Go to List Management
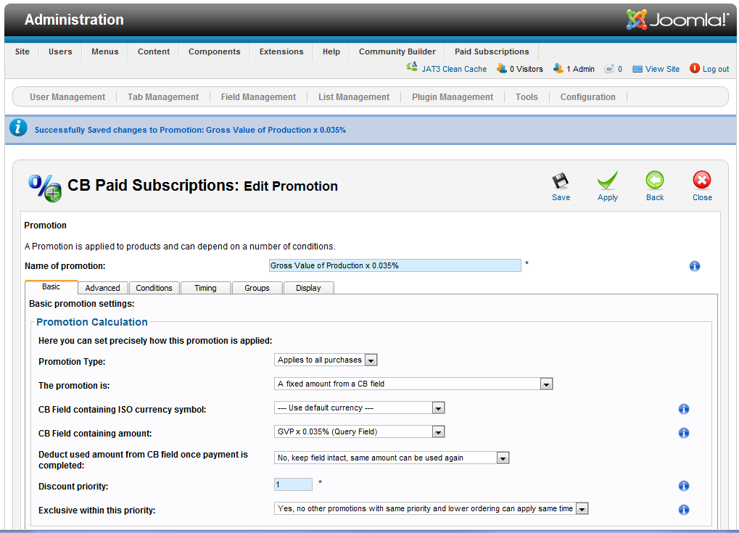 [354, 97]
